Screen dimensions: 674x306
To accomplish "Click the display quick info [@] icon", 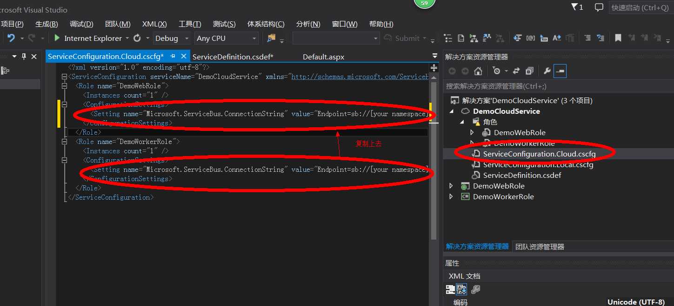I will (x=530, y=38).
